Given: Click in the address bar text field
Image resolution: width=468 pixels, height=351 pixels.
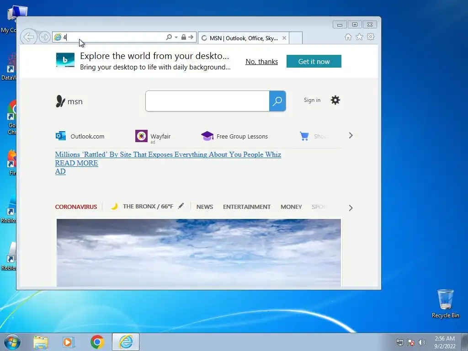Looking at the screenshot, I should [113, 37].
